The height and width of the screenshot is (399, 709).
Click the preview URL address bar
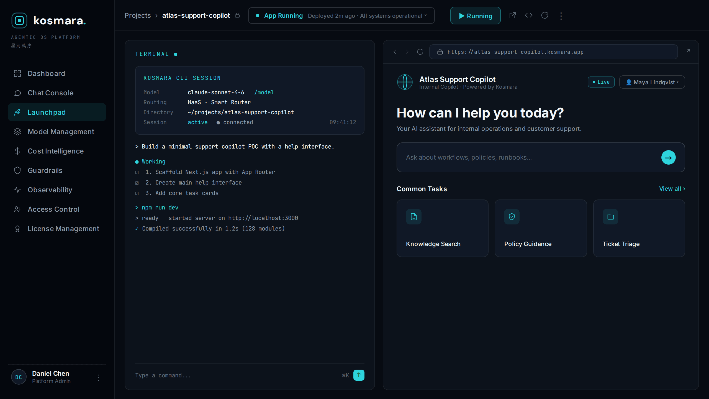coord(554,52)
